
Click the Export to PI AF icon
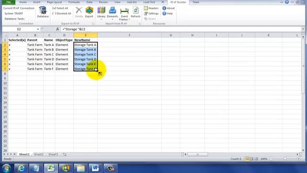point(89,12)
